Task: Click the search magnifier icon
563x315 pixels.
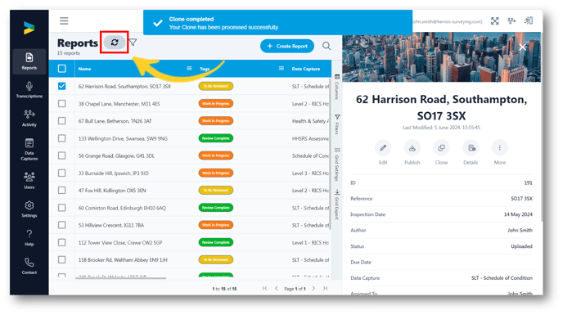Action: coord(327,46)
